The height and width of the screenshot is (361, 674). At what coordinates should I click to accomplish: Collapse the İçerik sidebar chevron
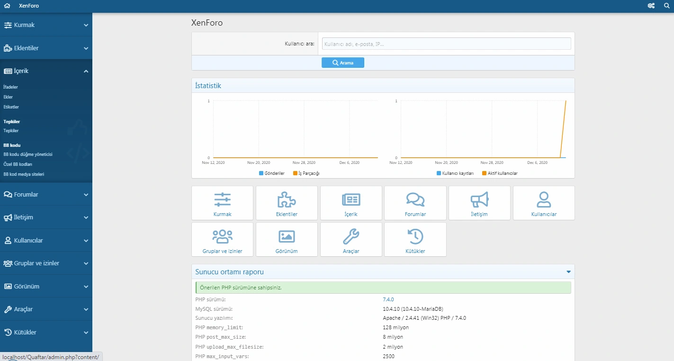tap(86, 71)
